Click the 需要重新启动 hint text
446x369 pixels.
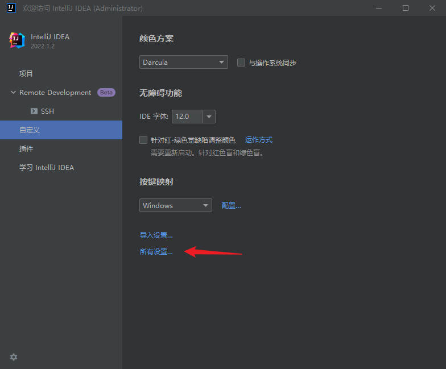207,152
